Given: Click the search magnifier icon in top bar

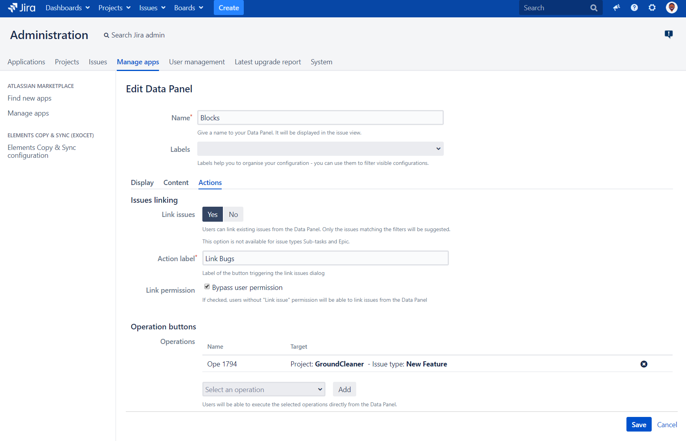Looking at the screenshot, I should click(x=594, y=8).
